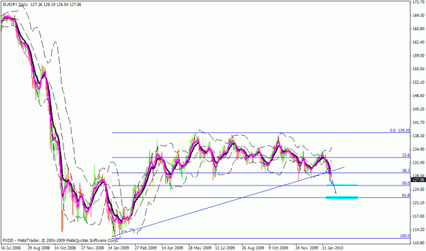Click the 26 Aug 2009 date label
The height and width of the screenshot is (251, 426).
(253, 248)
